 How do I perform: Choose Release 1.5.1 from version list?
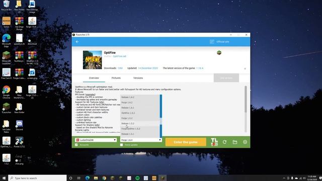tap(140, 134)
